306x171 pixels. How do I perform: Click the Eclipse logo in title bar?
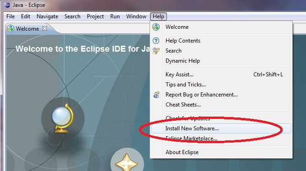click(x=7, y=5)
